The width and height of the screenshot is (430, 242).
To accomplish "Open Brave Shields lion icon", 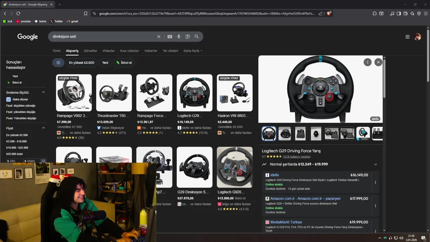I will [329, 13].
